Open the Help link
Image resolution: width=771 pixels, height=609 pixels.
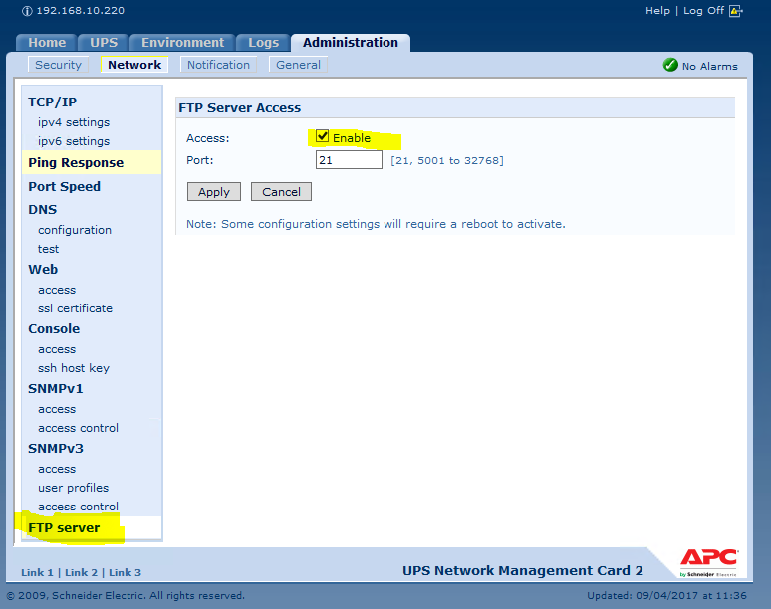657,11
